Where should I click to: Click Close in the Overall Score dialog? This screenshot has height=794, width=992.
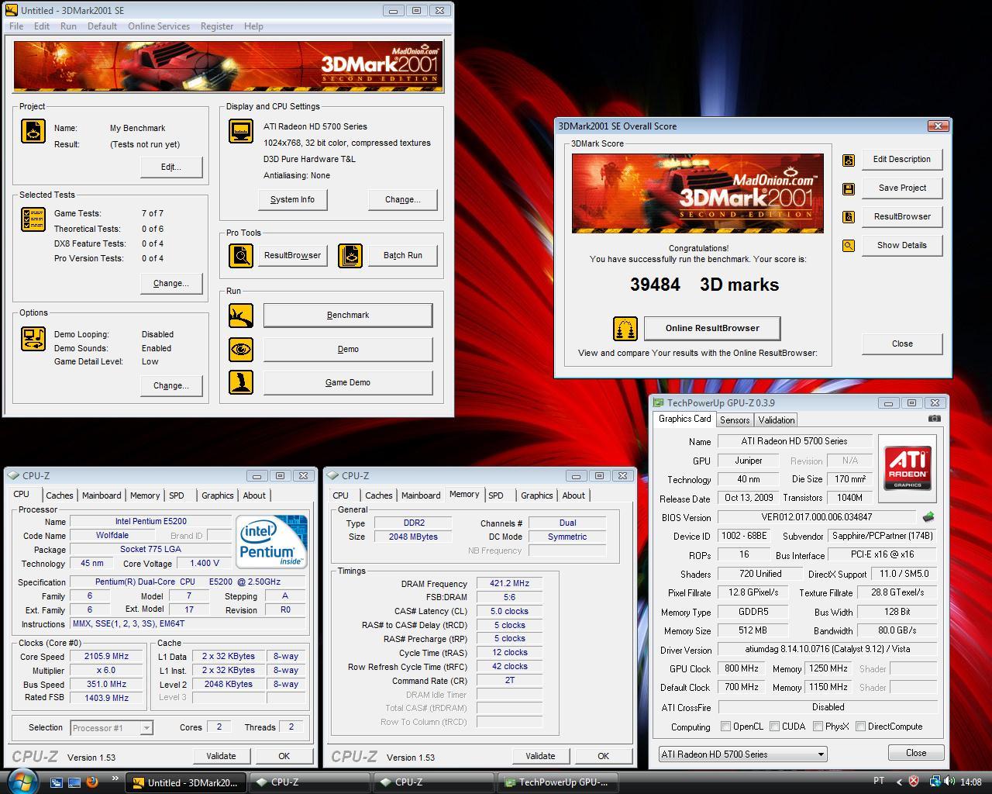point(902,343)
